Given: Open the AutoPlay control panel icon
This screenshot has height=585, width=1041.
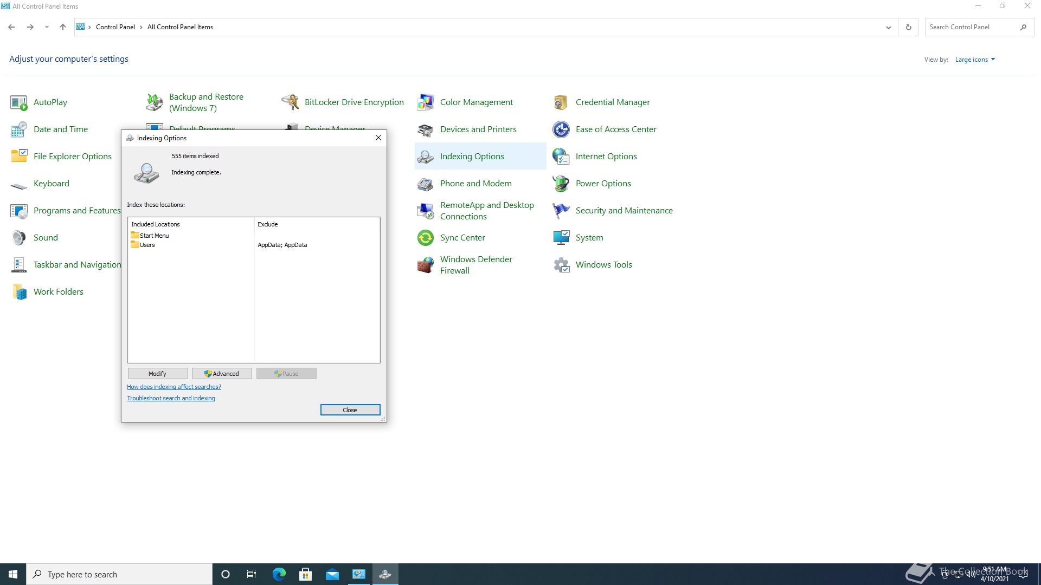Looking at the screenshot, I should [18, 102].
